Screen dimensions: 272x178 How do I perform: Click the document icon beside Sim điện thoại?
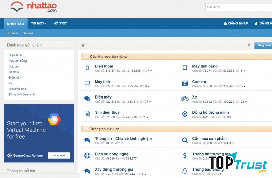click(87, 114)
